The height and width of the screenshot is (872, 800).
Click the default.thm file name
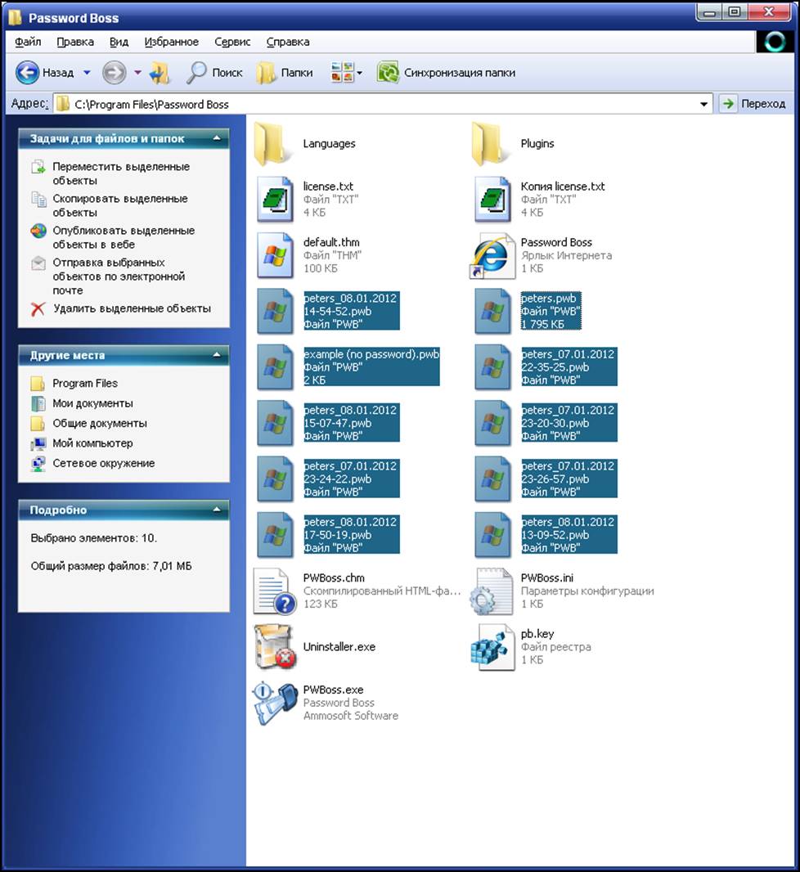pyautogui.click(x=331, y=242)
